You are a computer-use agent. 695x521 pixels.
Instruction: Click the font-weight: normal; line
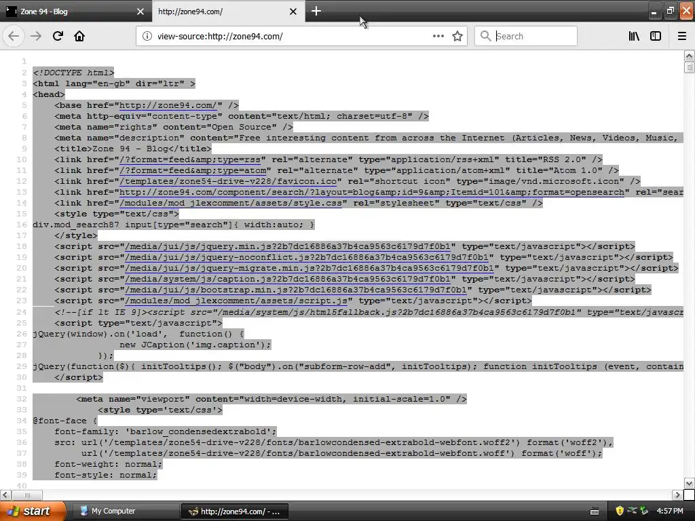[109, 464]
